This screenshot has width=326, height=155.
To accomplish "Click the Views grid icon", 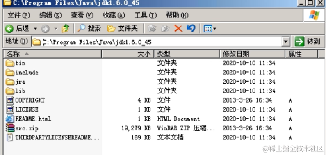I will [x=208, y=29].
